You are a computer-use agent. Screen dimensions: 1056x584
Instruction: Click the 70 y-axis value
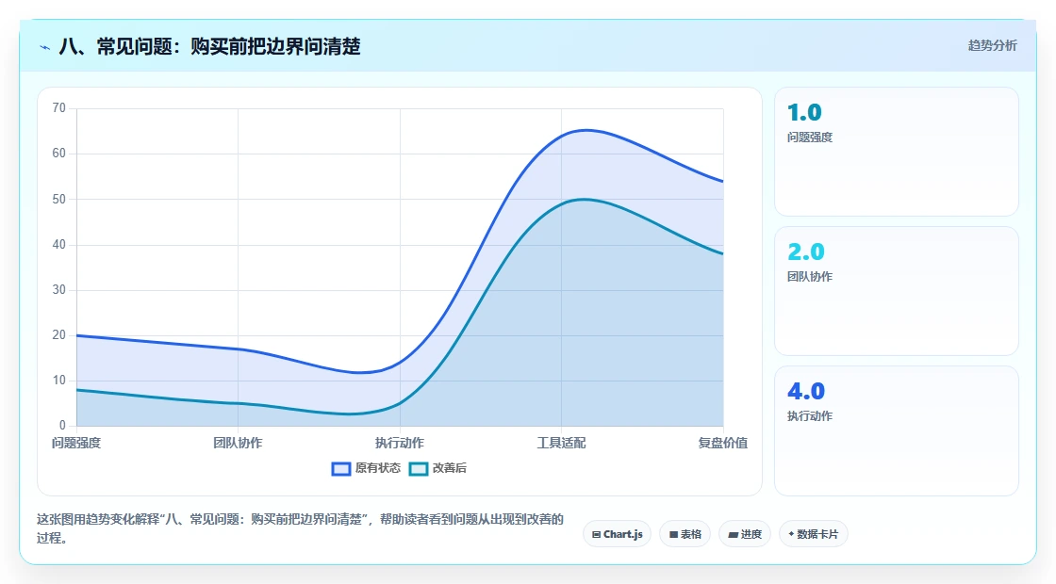point(59,107)
